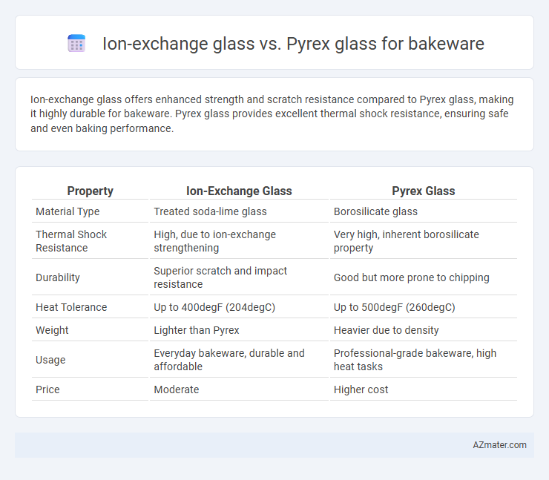
Task: Click 'Superior scratch and impact resistance' cell
Action: (220, 277)
